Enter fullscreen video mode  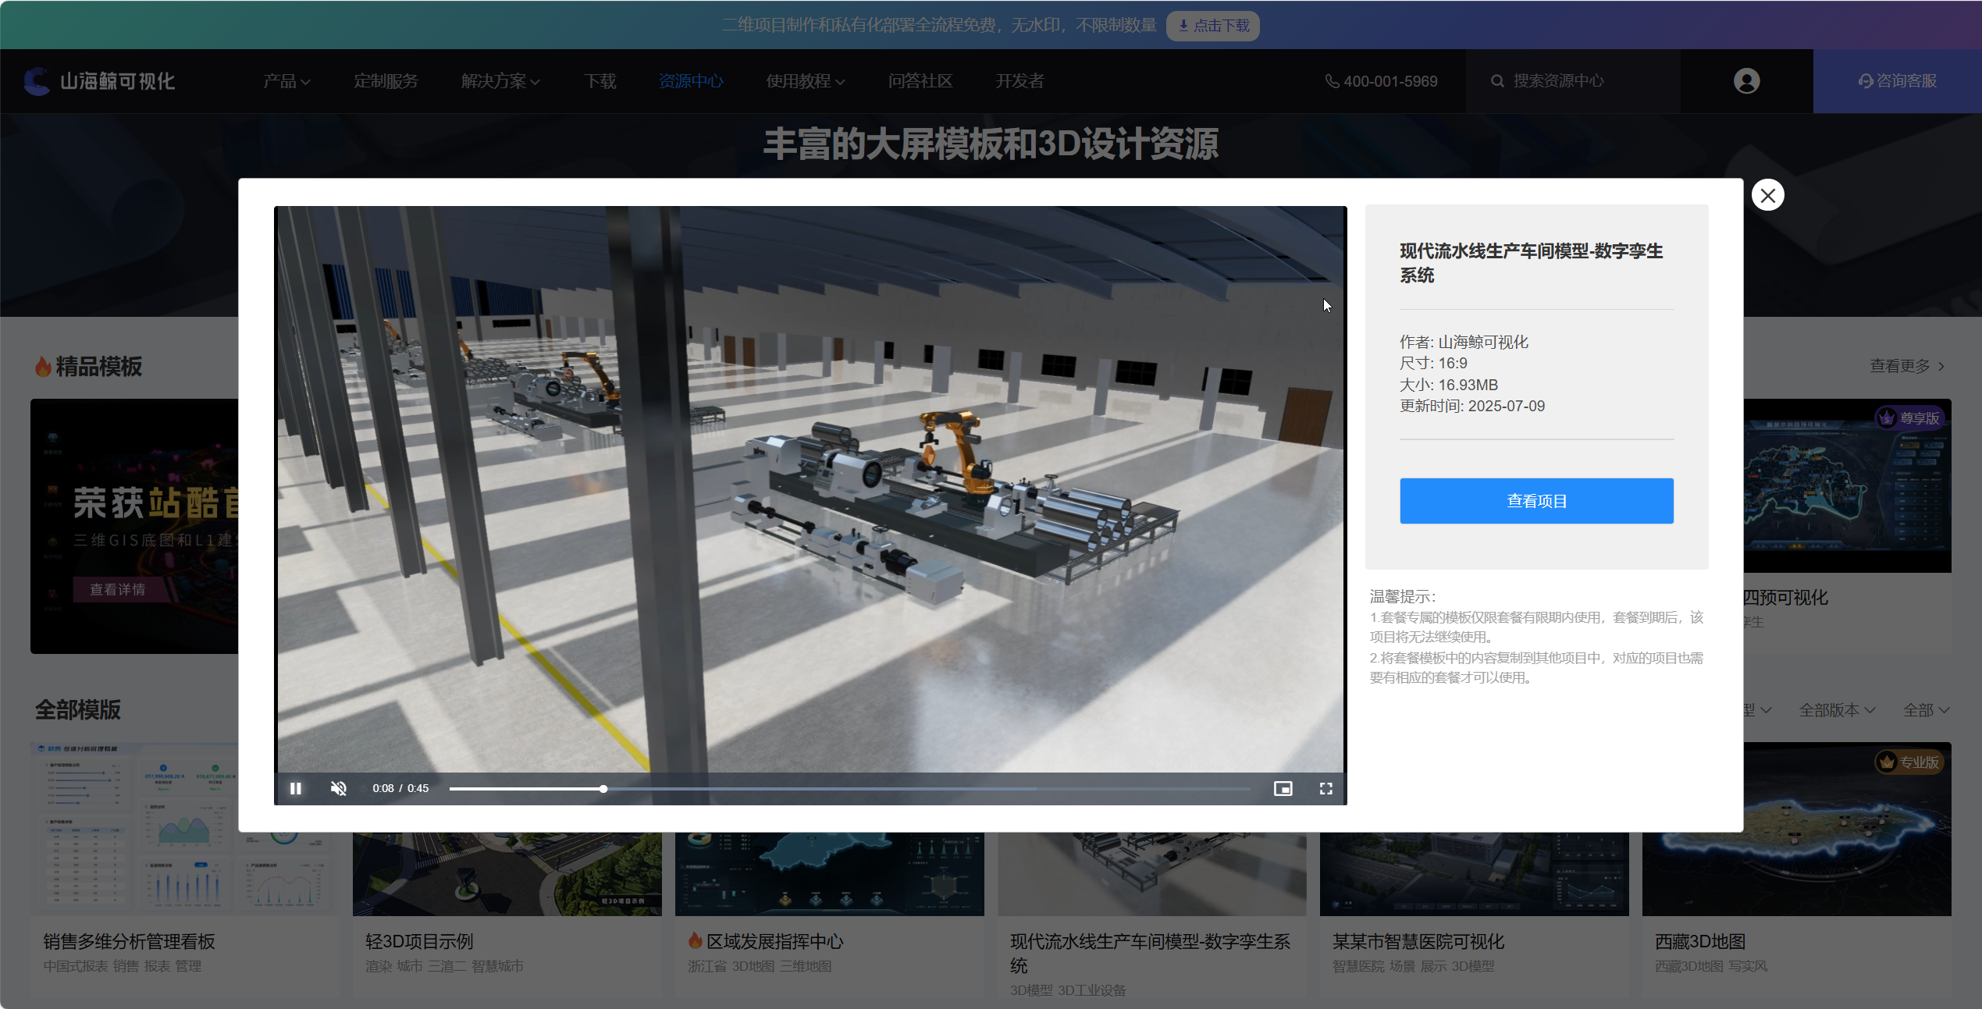(1325, 788)
